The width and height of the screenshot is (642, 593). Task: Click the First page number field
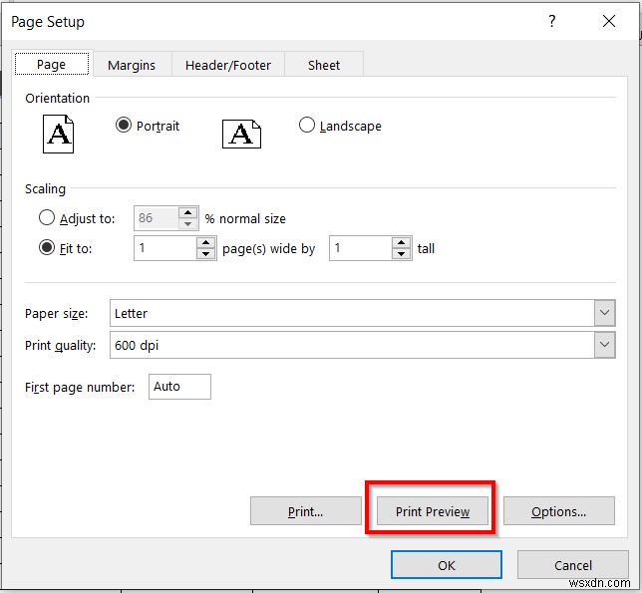[x=179, y=387]
